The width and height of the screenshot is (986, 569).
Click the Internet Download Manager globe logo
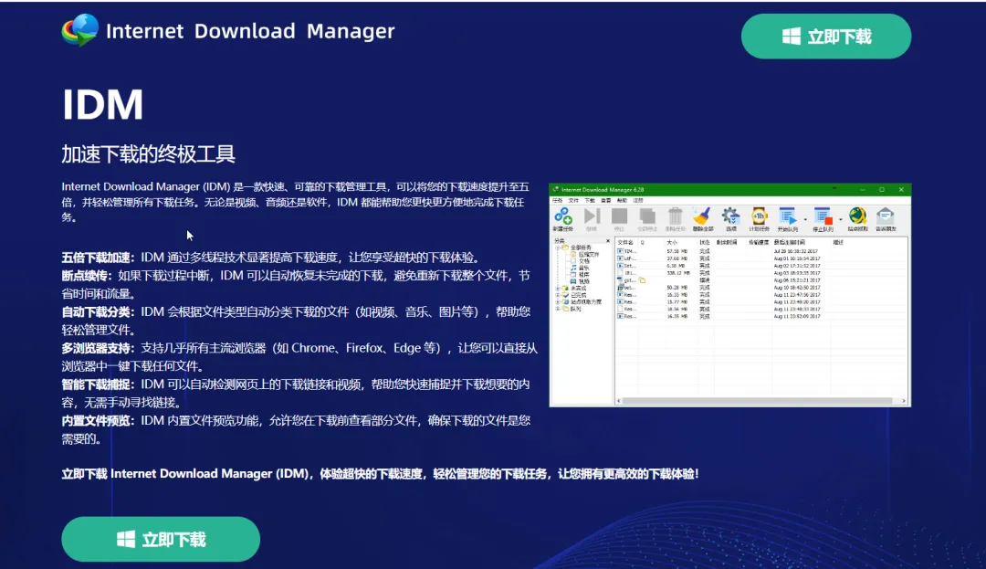pos(79,30)
